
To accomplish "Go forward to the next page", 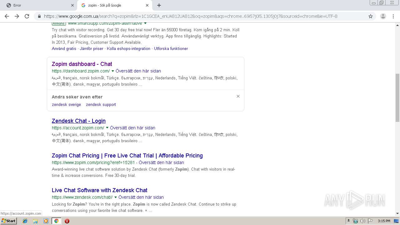I will pyautogui.click(x=17, y=16).
